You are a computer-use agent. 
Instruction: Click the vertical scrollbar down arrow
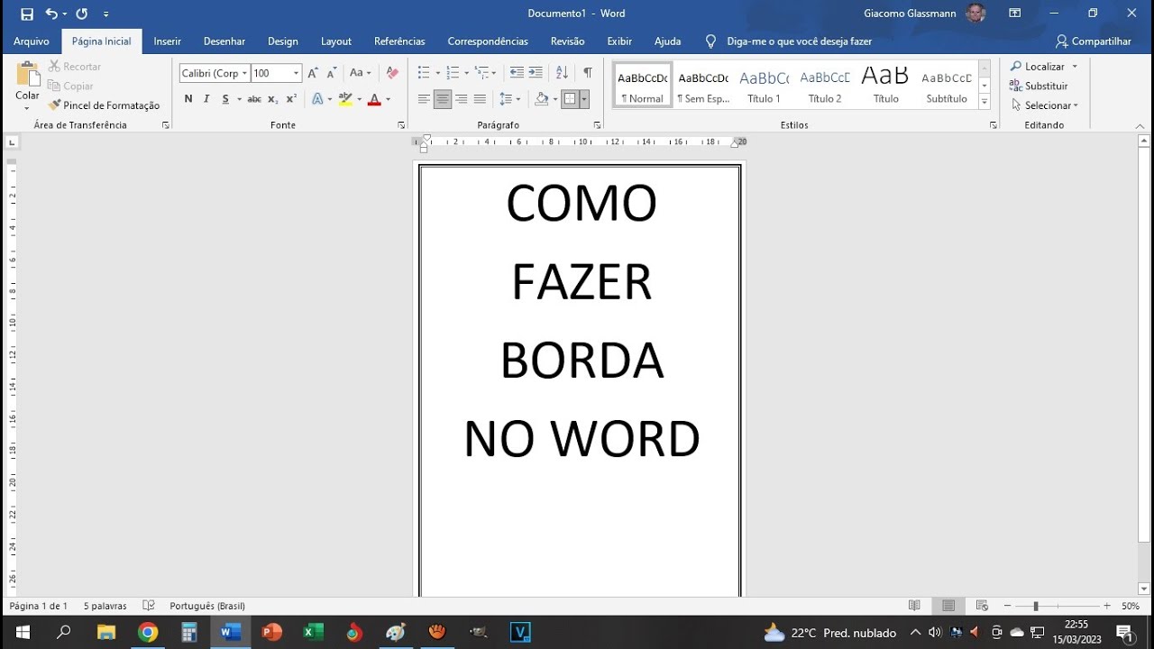pos(1144,589)
